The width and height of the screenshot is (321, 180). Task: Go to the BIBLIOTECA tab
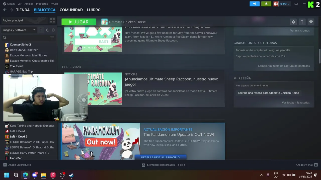coord(45,10)
